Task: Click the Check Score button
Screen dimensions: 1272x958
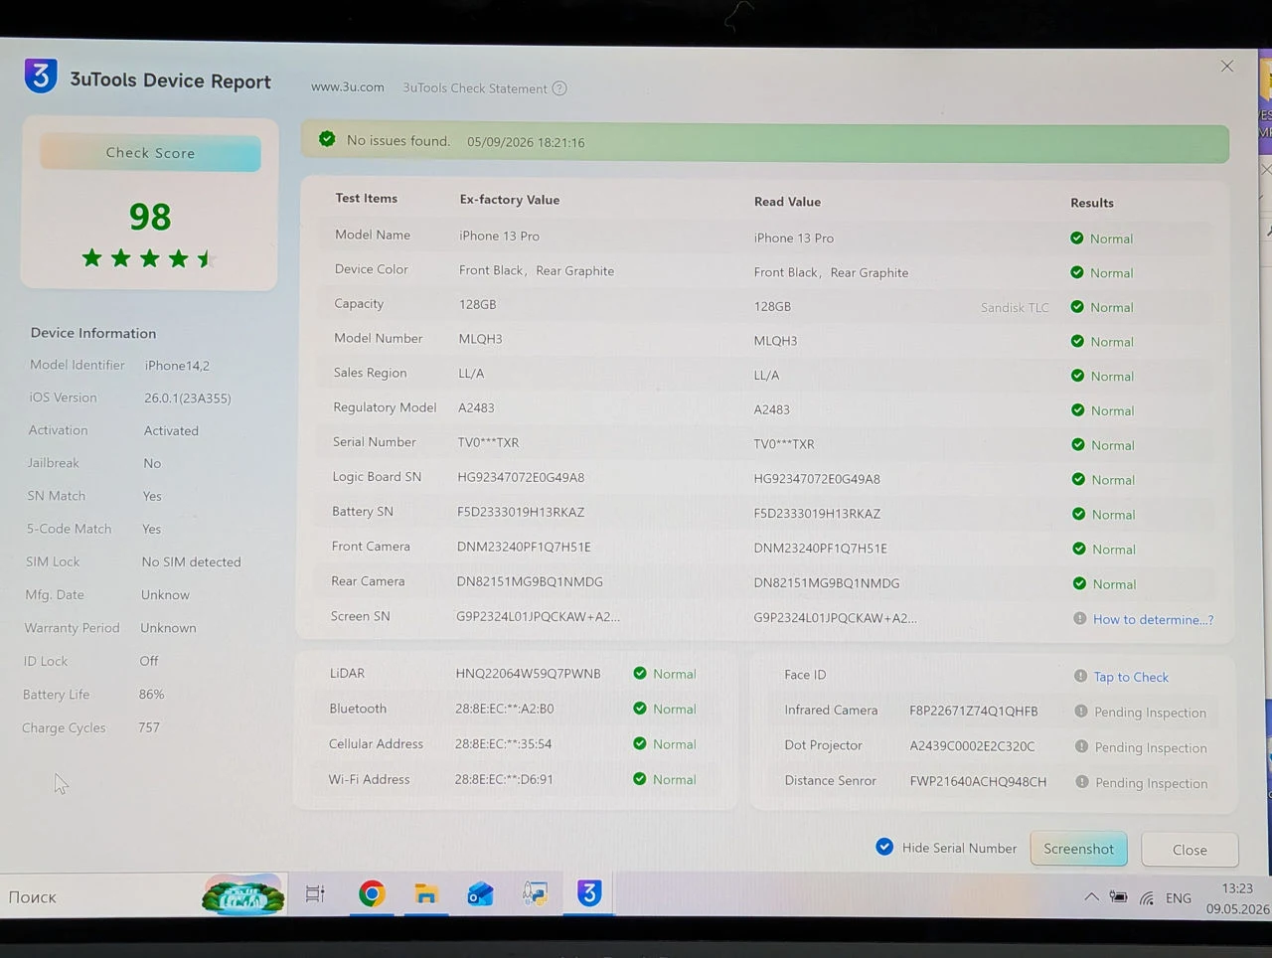Action: click(x=150, y=153)
